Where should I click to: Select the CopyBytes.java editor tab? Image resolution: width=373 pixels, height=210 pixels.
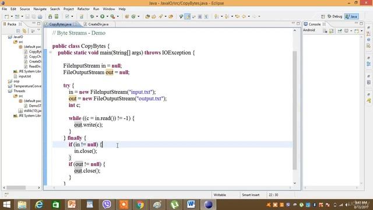60,24
